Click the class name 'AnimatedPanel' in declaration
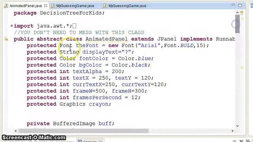Screen dimensions: 253x142 tap(106, 39)
